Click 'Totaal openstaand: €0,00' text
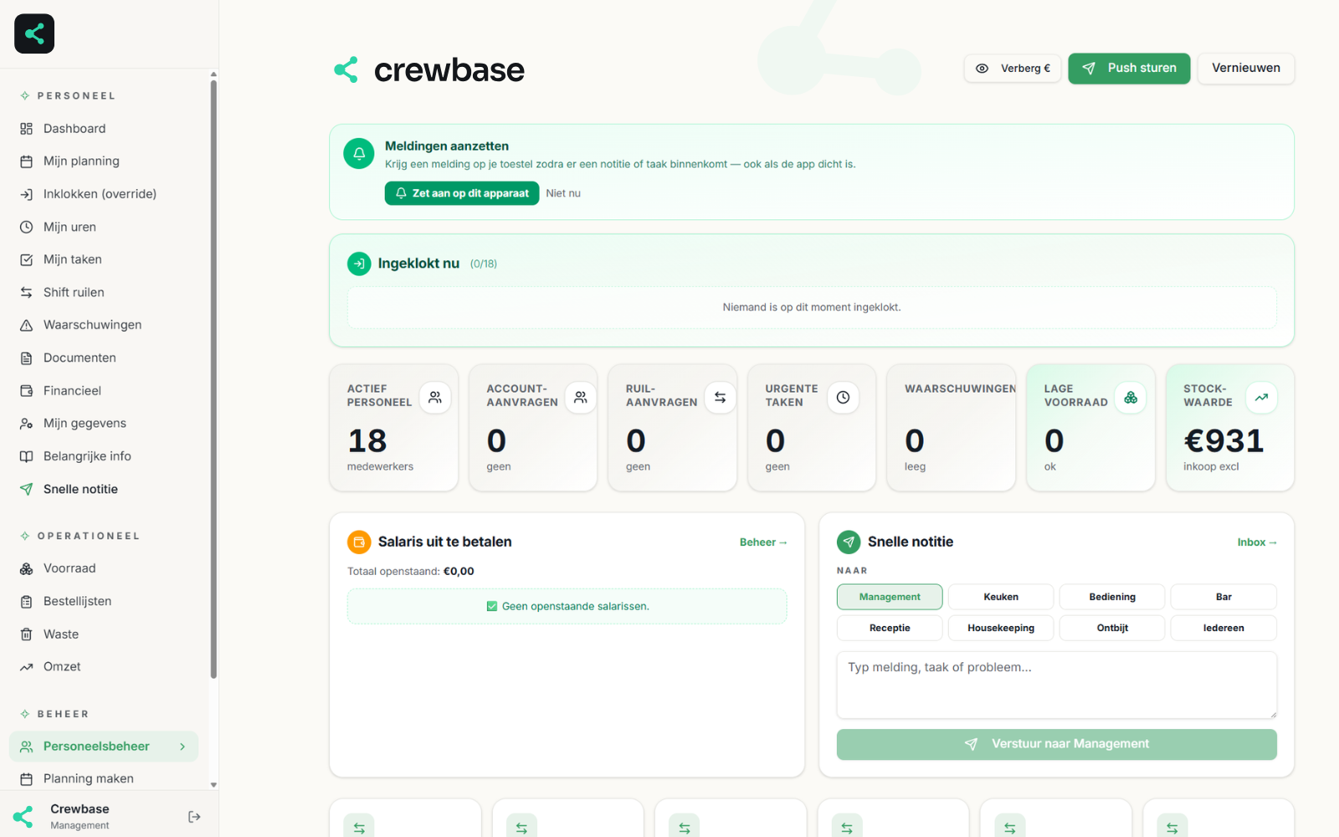Viewport: 1339px width, 837px height. click(411, 572)
